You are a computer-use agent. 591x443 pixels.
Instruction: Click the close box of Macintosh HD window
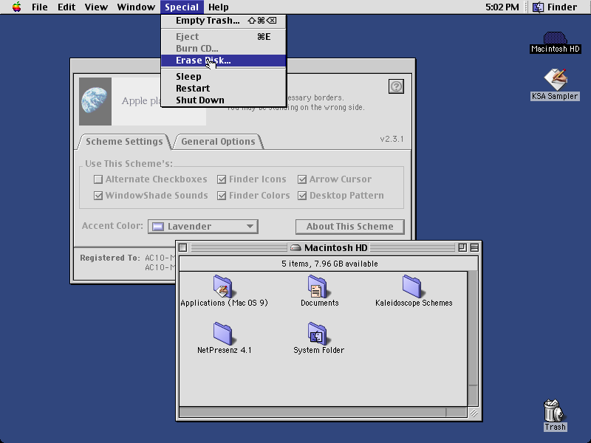(182, 247)
